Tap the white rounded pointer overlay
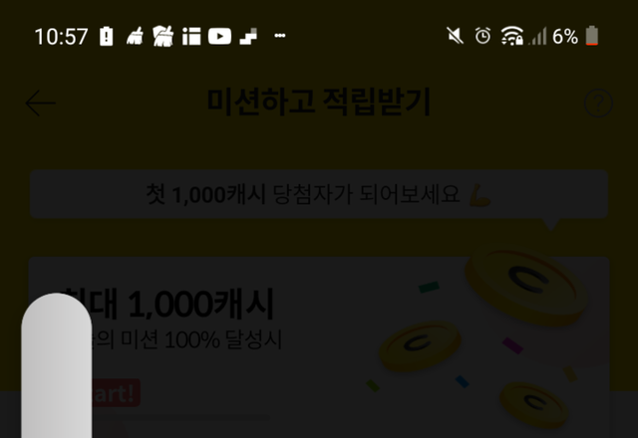This screenshot has width=638, height=438. click(57, 365)
